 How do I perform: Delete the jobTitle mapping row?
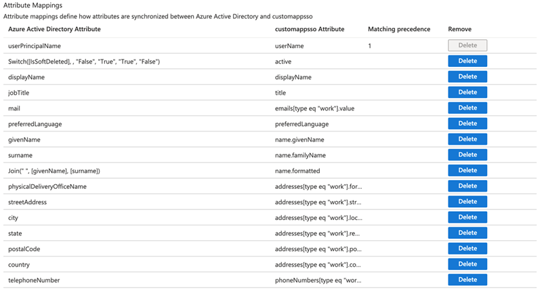tap(467, 92)
